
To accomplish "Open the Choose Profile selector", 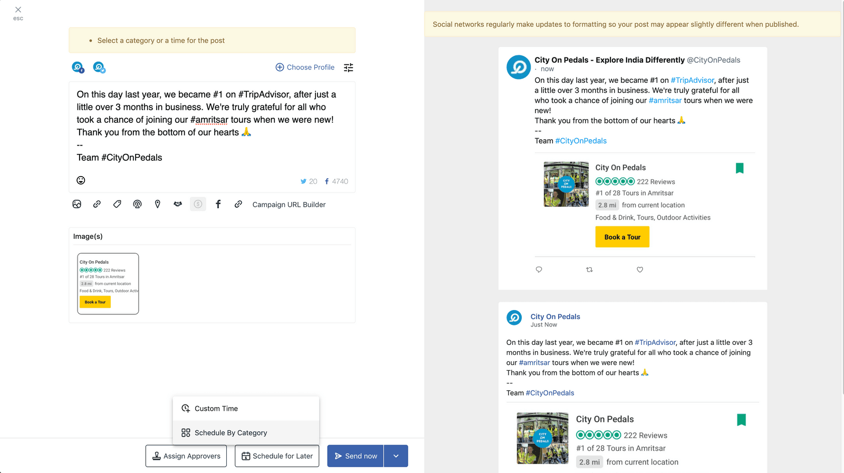I will (x=305, y=67).
